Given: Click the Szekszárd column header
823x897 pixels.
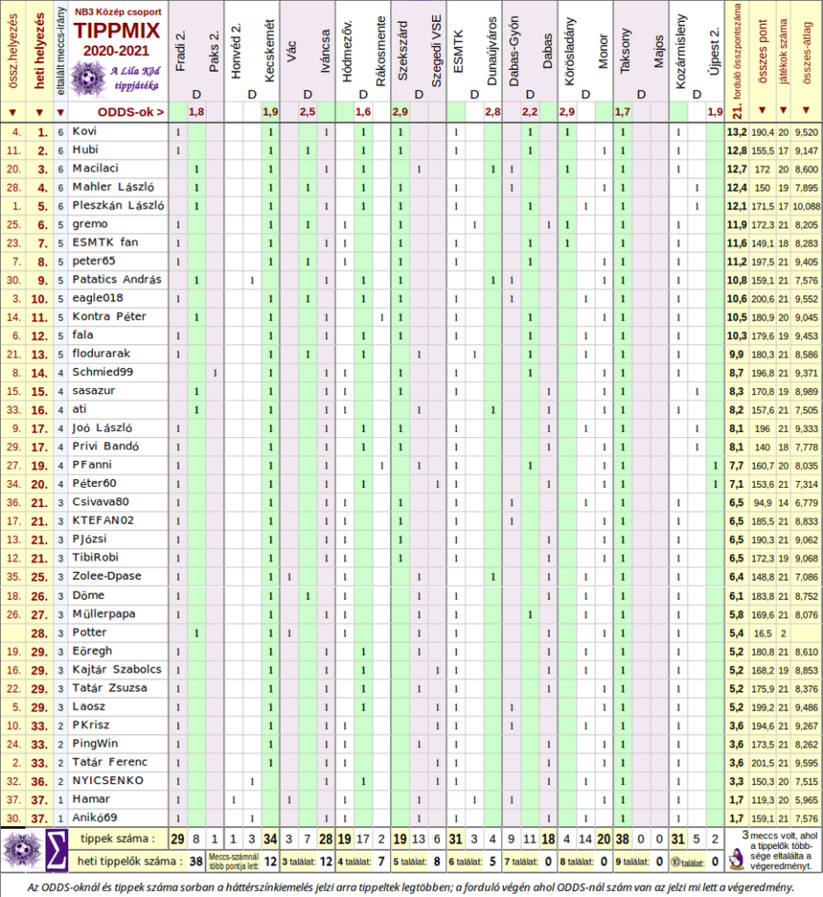Looking at the screenshot, I should pos(401,50).
